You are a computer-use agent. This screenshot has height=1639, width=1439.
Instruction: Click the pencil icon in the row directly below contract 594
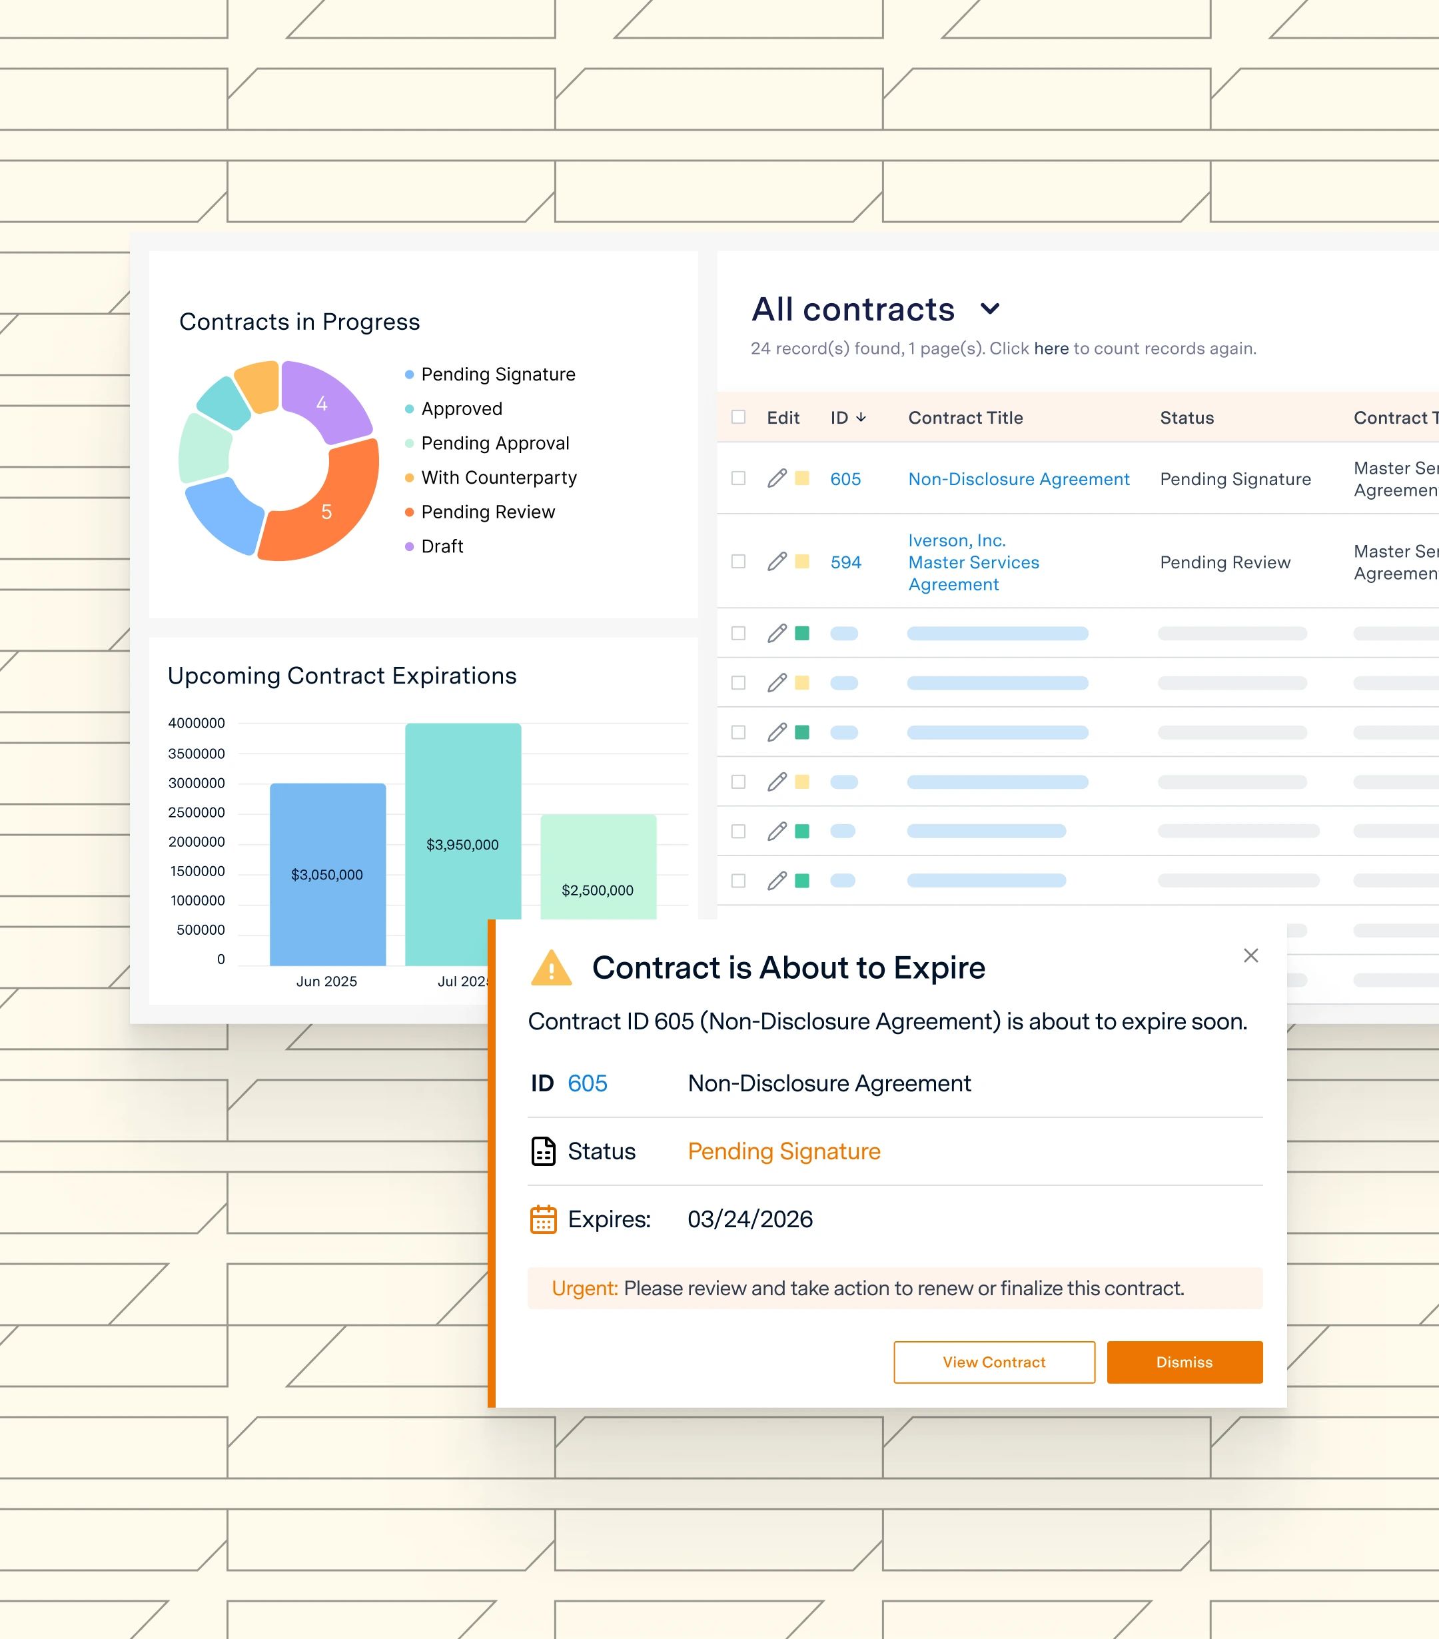click(777, 634)
